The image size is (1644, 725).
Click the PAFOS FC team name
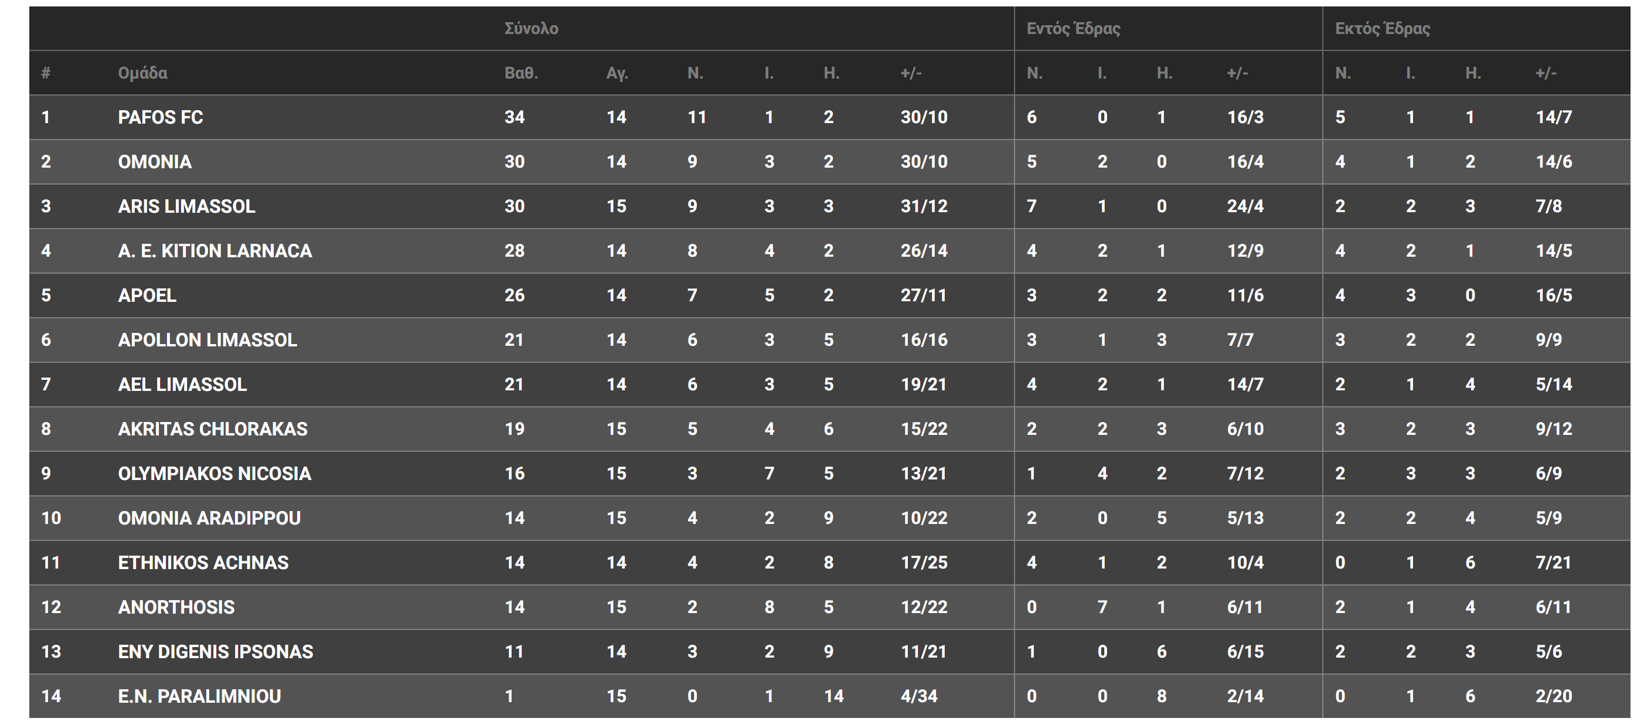tap(160, 117)
